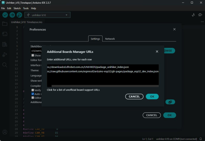This screenshot has width=205, height=141.
Task: Click OK in Additional Boards Manager URLs
Action: point(152,96)
